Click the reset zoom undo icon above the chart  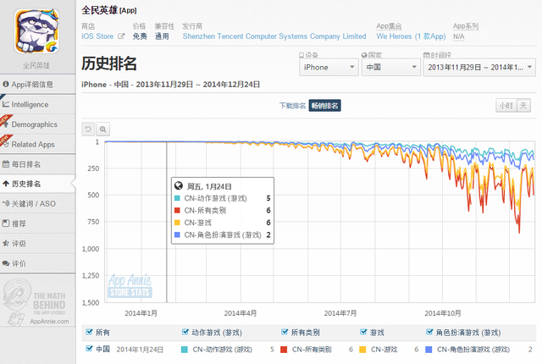[x=88, y=130]
